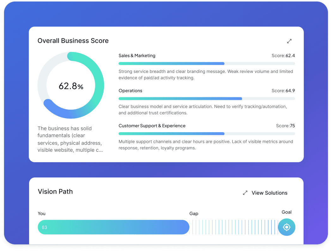This screenshot has height=251, width=332.
Task: Expand the truncated business fundamentals summary
Action: coord(70,139)
